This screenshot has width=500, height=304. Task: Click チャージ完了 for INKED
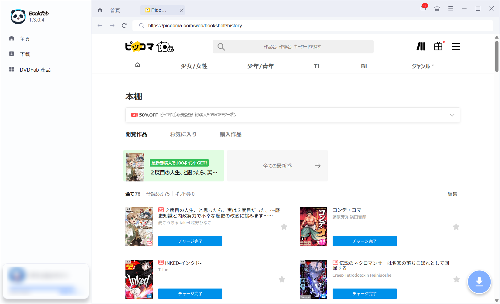[190, 294]
